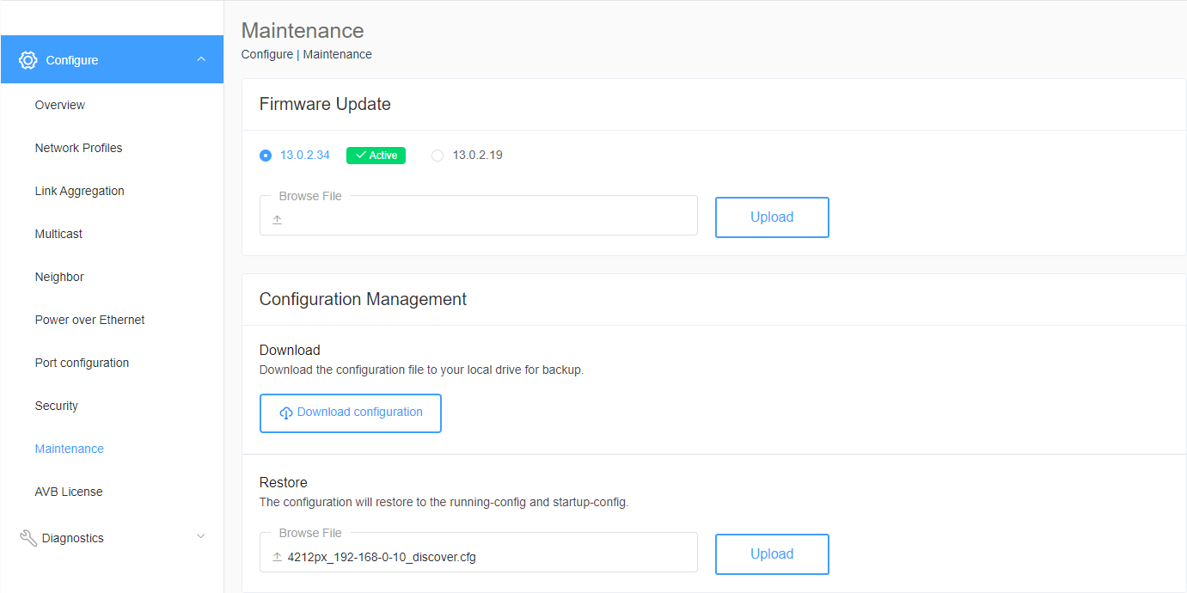1187x593 pixels.
Task: Click the download configuration backup description text
Action: (x=422, y=370)
